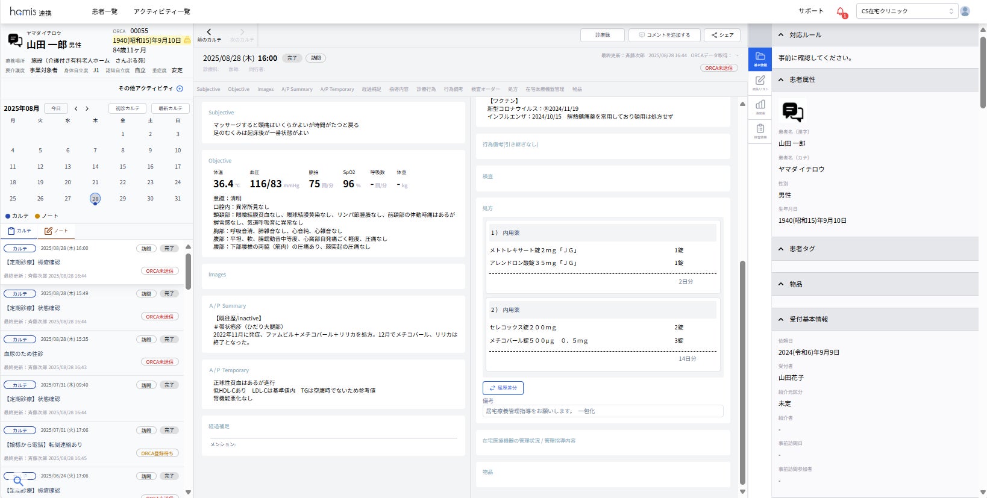Click the magnifier search icon at bottom left
The width and height of the screenshot is (987, 498).
click(x=18, y=481)
